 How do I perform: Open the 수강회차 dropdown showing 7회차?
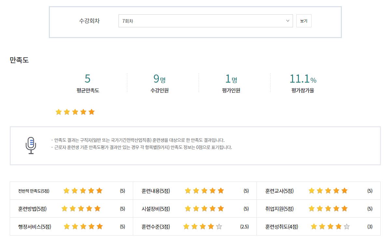click(x=205, y=21)
